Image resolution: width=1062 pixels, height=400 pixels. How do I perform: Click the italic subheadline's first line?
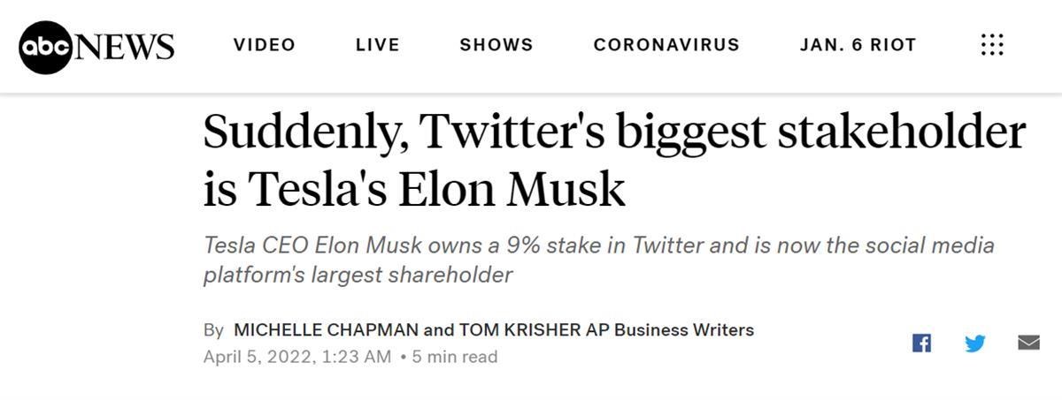coord(599,245)
